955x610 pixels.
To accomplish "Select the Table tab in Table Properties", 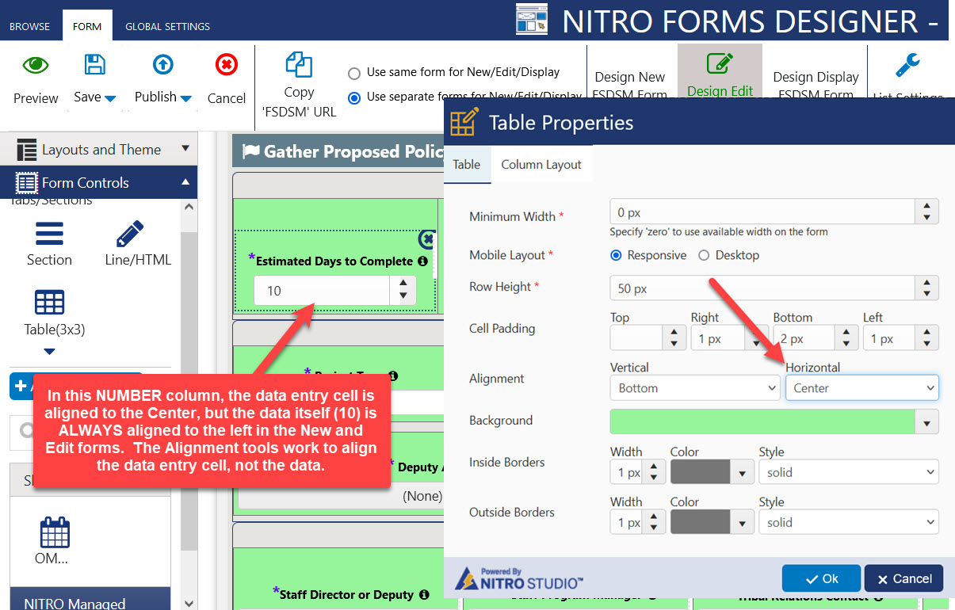I will point(467,165).
